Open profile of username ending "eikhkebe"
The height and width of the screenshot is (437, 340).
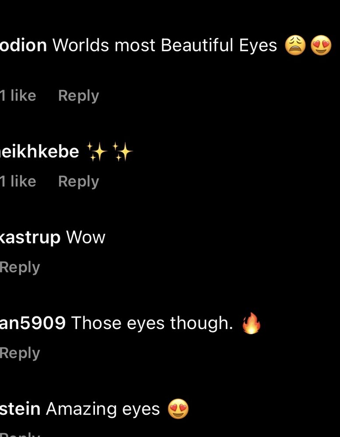(x=39, y=152)
